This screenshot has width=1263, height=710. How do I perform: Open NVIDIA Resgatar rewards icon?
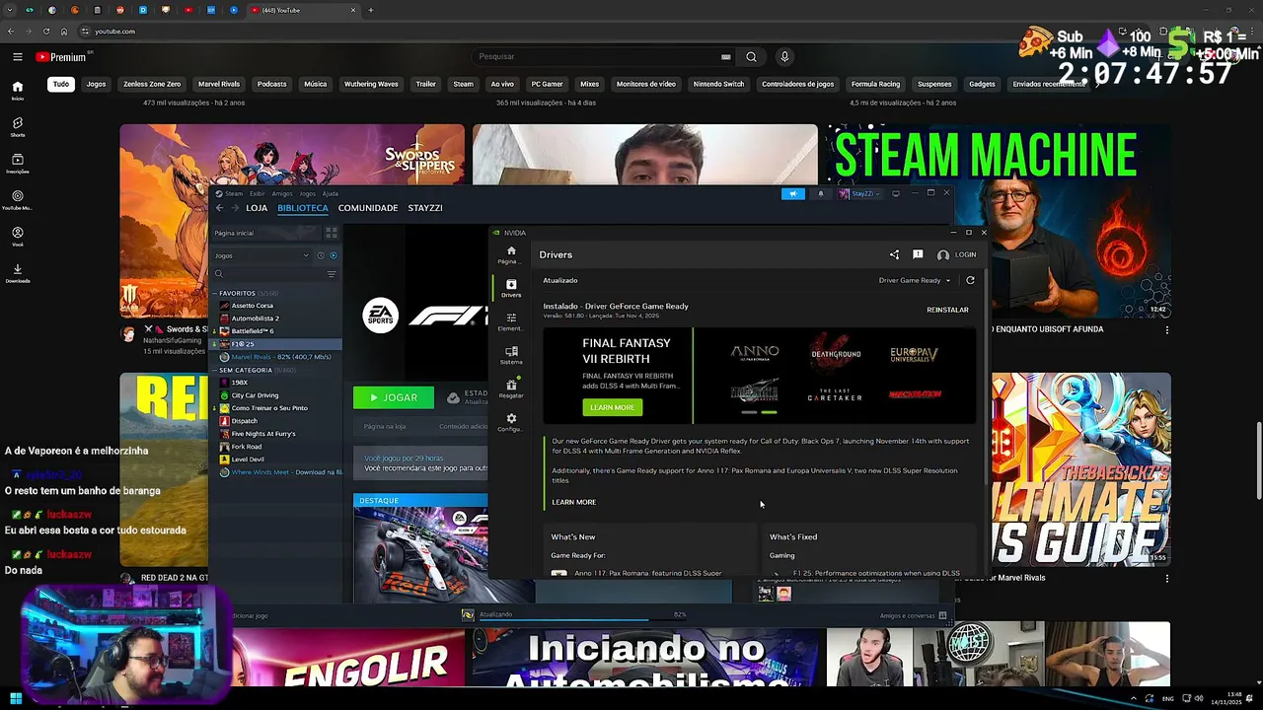tap(511, 389)
